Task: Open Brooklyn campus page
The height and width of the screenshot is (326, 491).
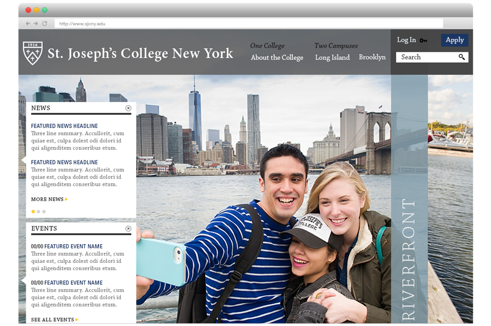Action: pyautogui.click(x=372, y=57)
